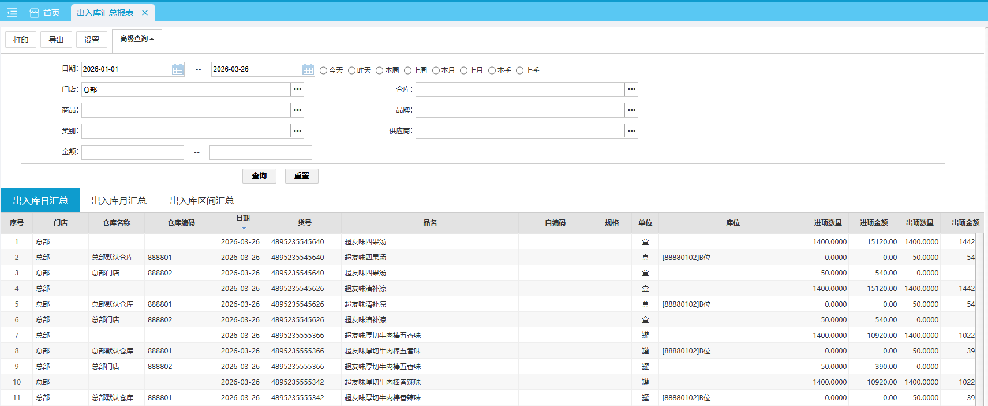The height and width of the screenshot is (406, 988).
Task: Select the 今天 radio button
Action: tap(324, 70)
